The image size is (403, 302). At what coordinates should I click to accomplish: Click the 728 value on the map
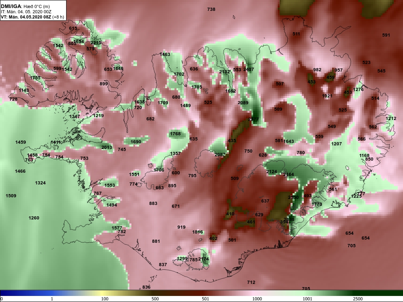[x=13, y=99]
